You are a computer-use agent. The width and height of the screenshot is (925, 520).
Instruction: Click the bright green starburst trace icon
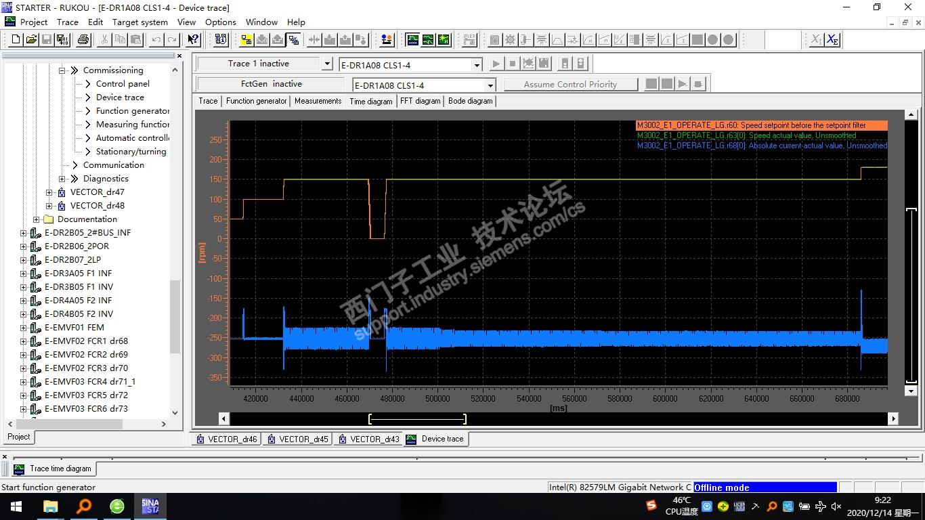point(444,40)
